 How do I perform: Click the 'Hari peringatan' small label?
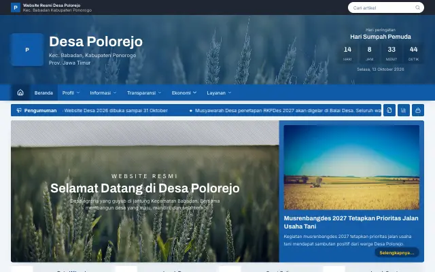pos(381,30)
